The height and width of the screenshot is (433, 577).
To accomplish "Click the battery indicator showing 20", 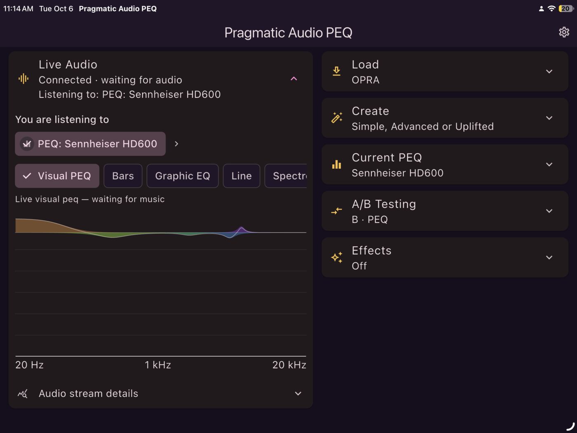I will coord(566,8).
